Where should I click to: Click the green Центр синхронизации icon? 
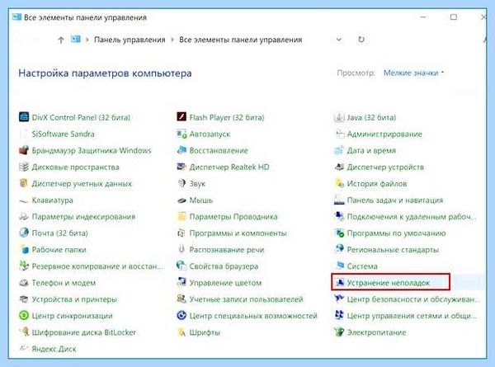pyautogui.click(x=24, y=316)
